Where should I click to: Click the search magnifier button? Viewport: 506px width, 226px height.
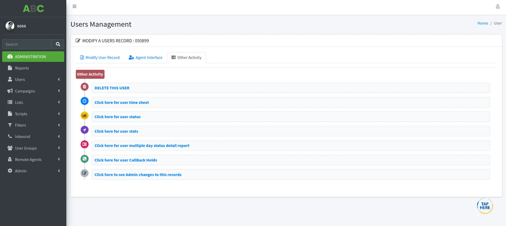click(58, 44)
